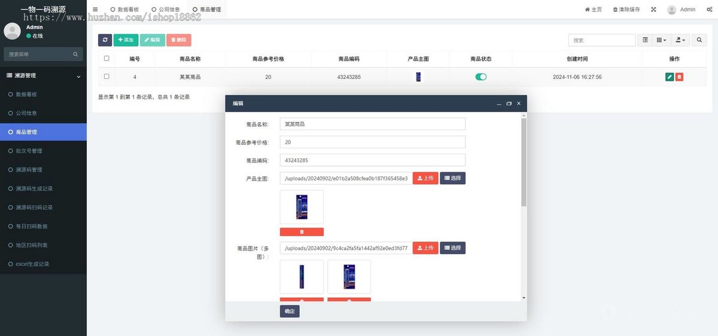Switch to the 公司信息 tab

coord(166,10)
